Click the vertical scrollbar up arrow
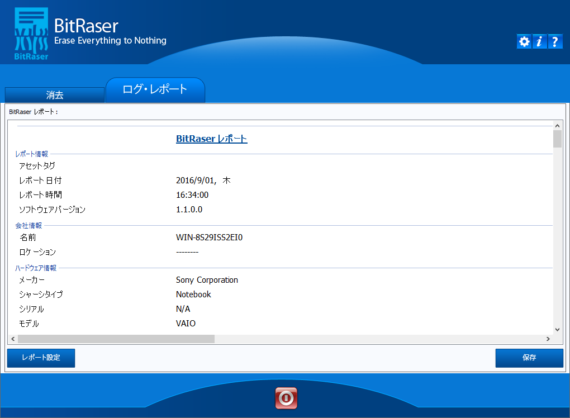Screen dimensions: 570x418 click(557, 125)
